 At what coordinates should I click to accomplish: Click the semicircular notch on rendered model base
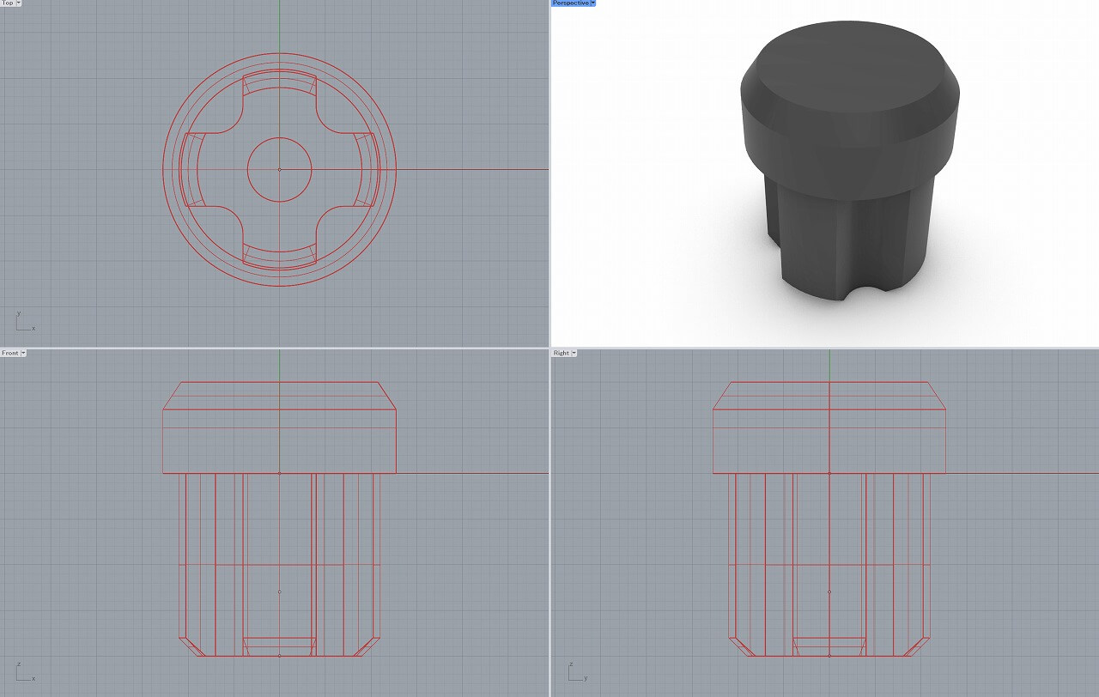click(858, 296)
